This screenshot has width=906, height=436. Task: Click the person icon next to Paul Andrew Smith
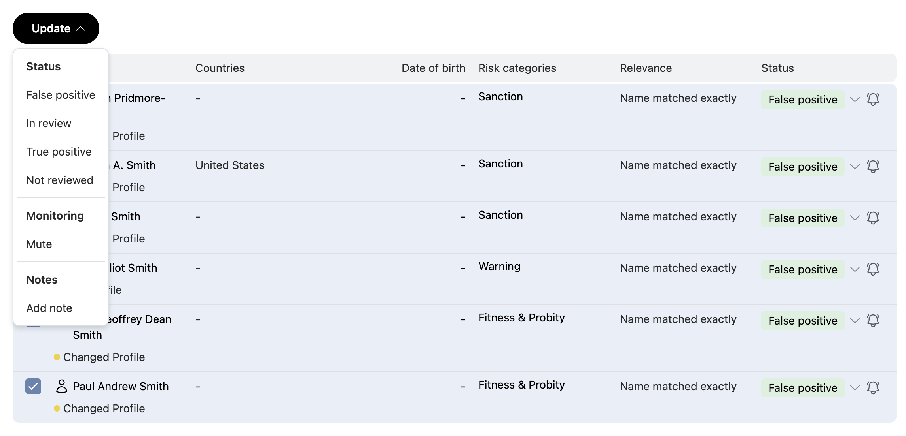click(62, 386)
